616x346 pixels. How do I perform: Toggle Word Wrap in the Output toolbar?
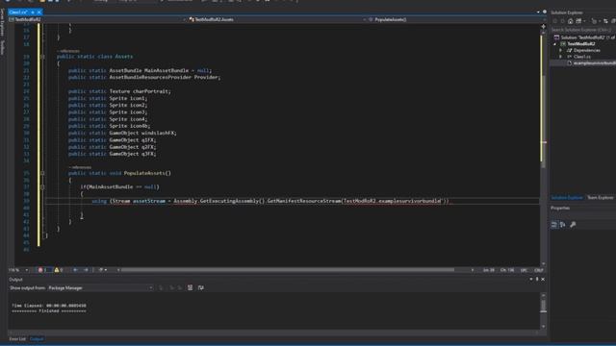point(201,288)
